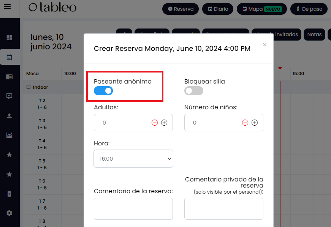Click the red current-time marker

click(x=280, y=68)
